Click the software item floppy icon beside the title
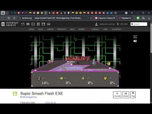The image size is (152, 114). (15, 93)
